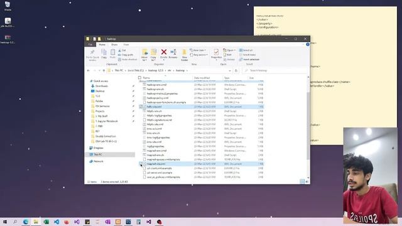
Task: Click hadoop-3.2.2 in the breadcrumb
Action: (x=156, y=70)
